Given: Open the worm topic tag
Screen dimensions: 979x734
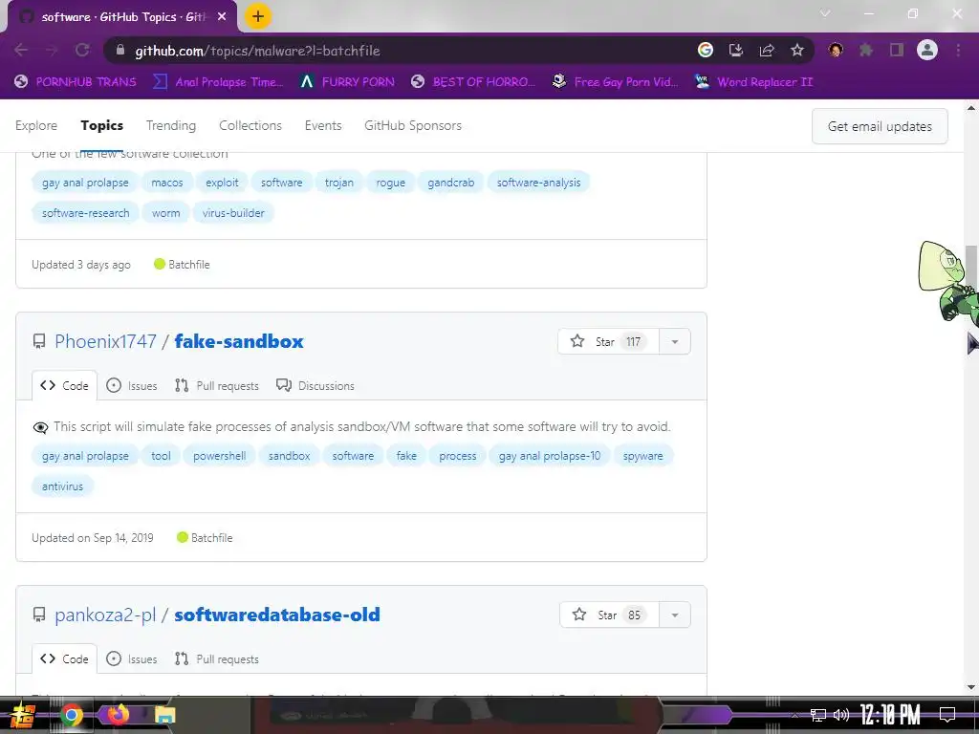Looking at the screenshot, I should coord(166,213).
